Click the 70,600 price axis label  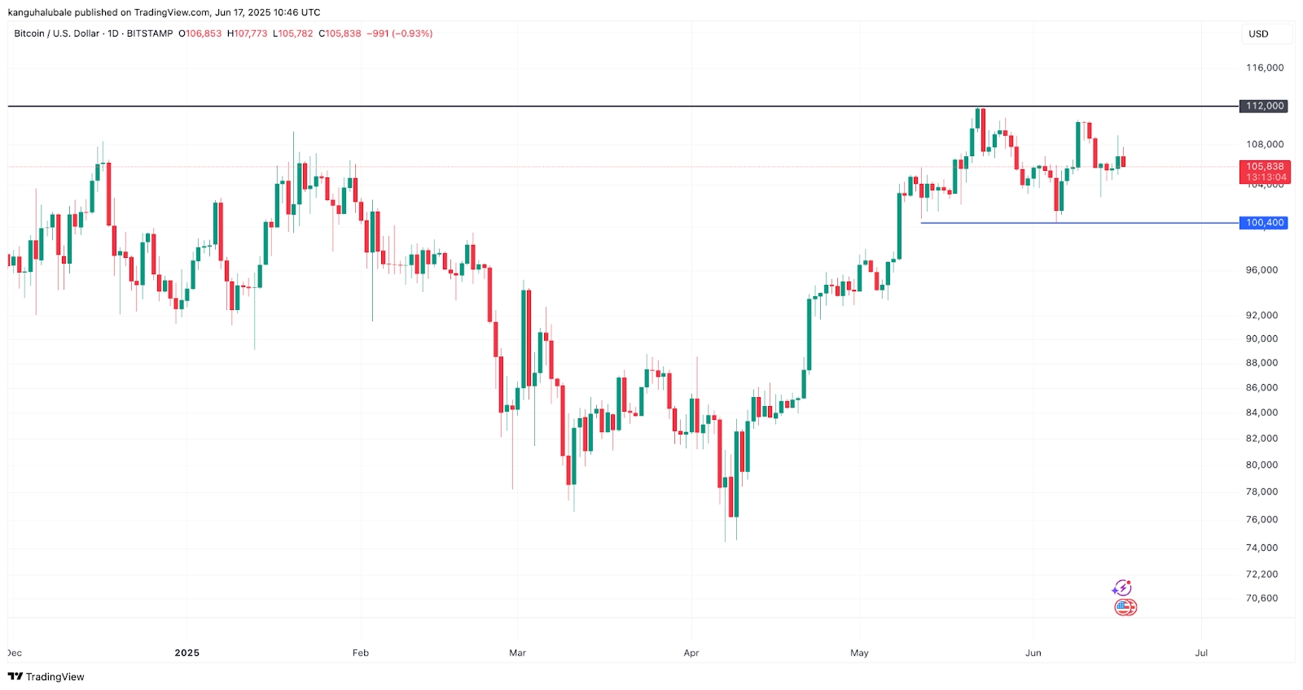[1261, 598]
